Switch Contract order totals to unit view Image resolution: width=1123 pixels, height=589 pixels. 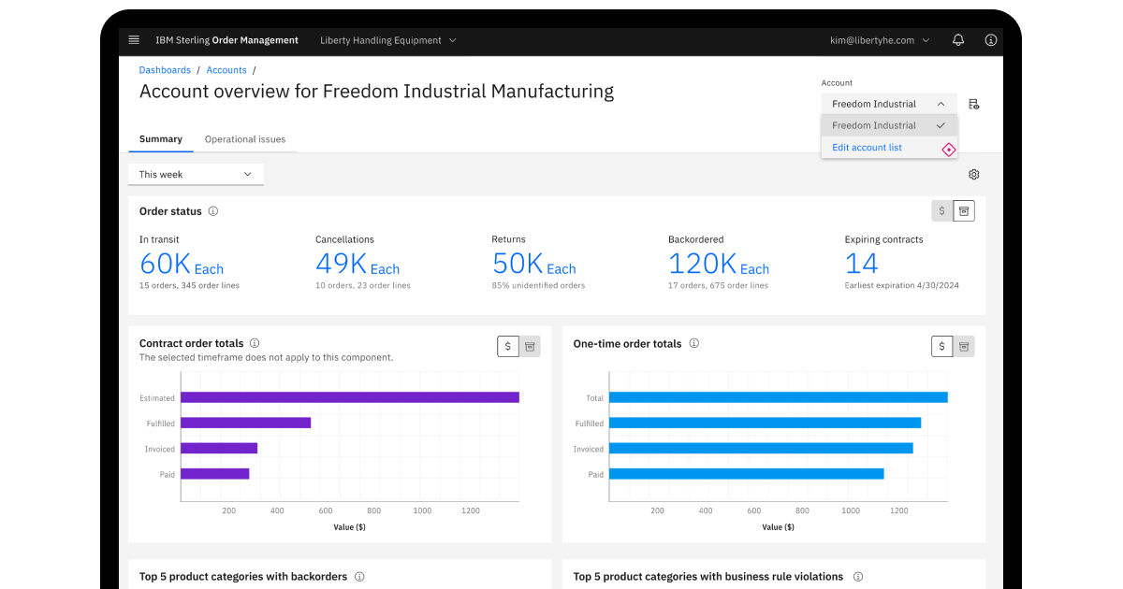[530, 346]
